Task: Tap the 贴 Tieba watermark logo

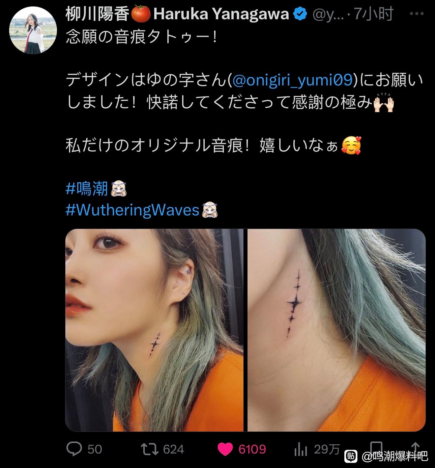Action: click(x=351, y=457)
